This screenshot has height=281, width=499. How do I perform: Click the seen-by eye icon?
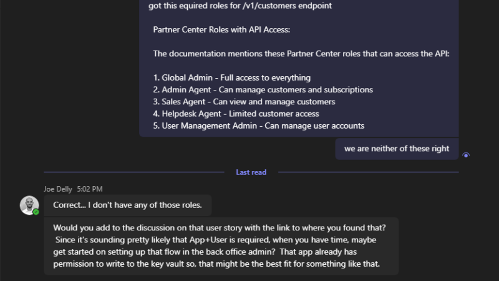[466, 155]
